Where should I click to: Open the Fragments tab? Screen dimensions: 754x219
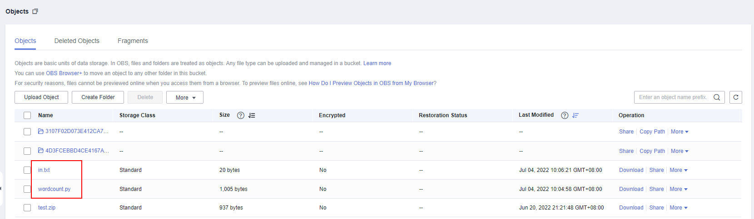(133, 41)
